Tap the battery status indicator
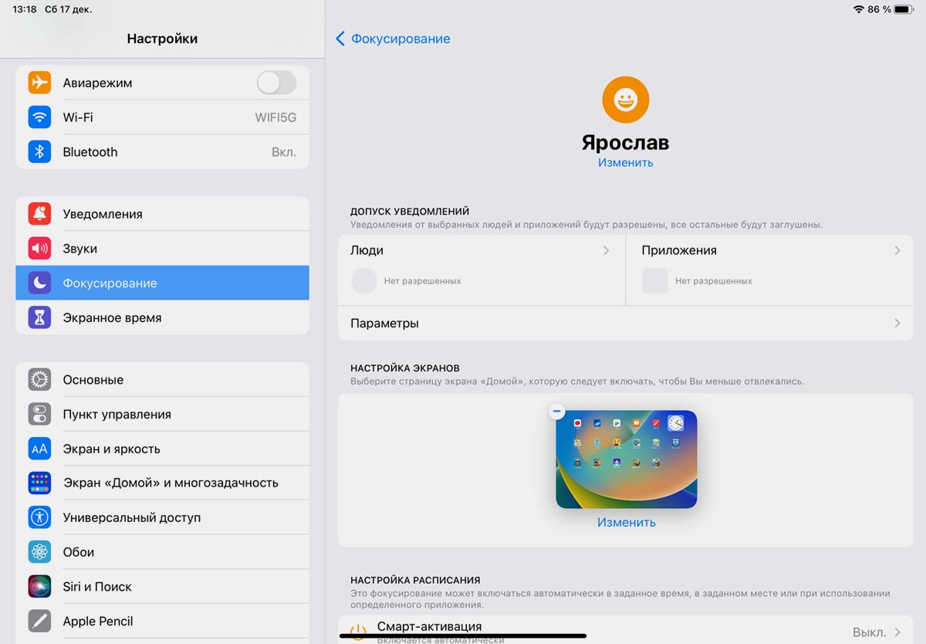926x644 pixels. point(902,9)
